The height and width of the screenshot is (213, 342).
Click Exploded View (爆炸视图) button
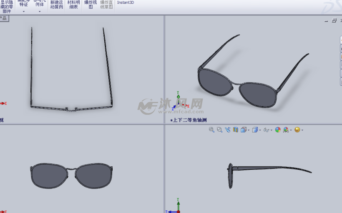[x=91, y=5]
